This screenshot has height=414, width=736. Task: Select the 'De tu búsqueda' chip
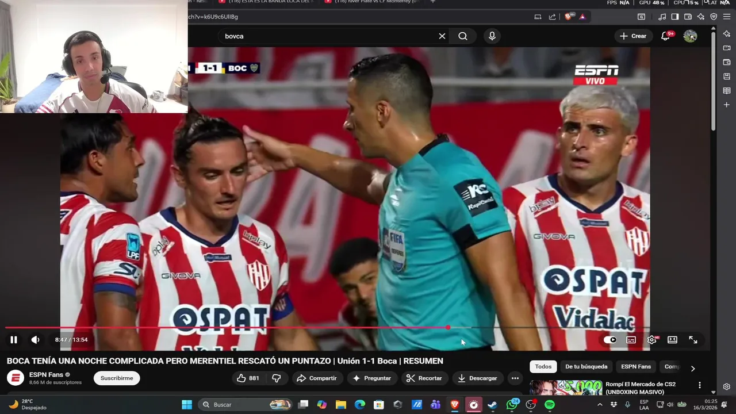pos(586,367)
